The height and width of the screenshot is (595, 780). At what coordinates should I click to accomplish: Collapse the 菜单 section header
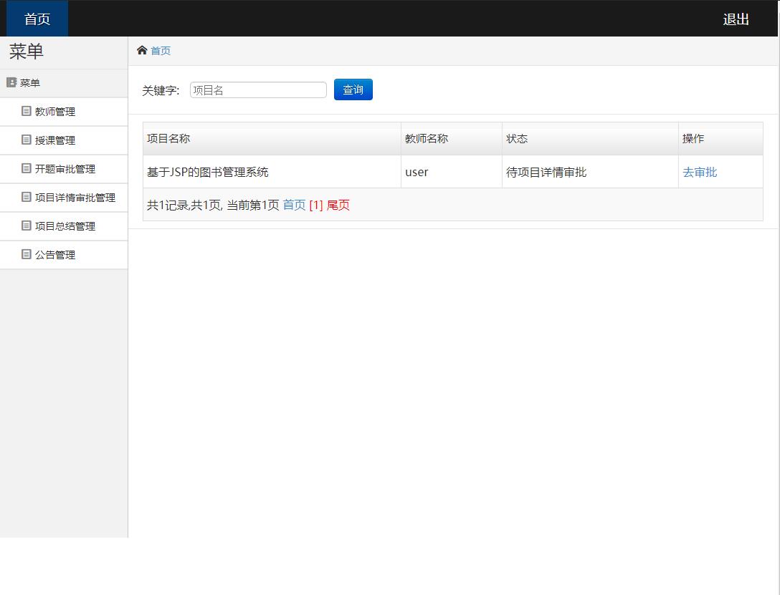30,83
